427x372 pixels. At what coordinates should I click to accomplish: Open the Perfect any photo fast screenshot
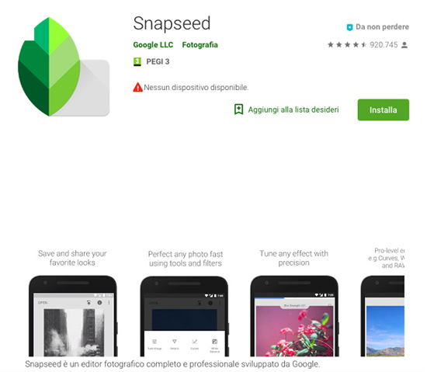[x=185, y=302]
